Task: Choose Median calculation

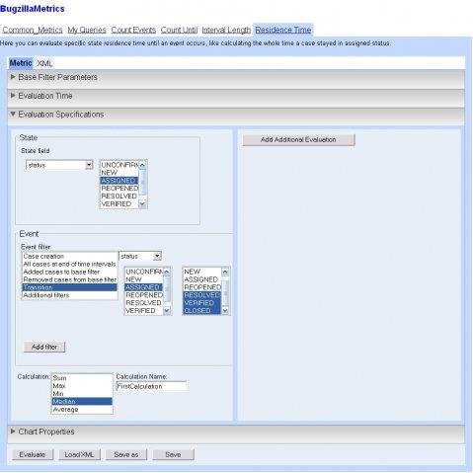Action: pyautogui.click(x=82, y=402)
